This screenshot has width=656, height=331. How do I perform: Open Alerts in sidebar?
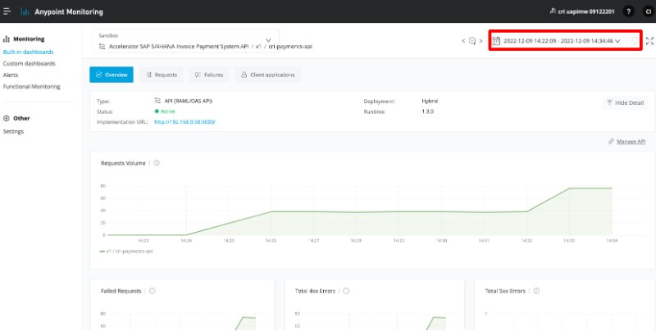[x=11, y=75]
